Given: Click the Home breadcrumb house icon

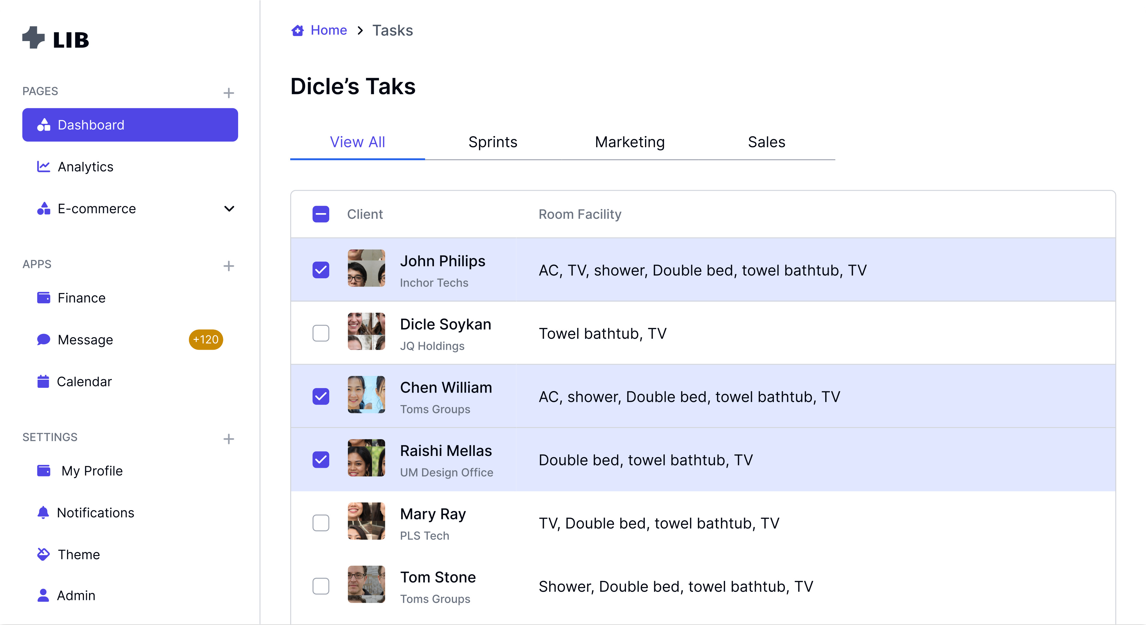Looking at the screenshot, I should pos(298,30).
